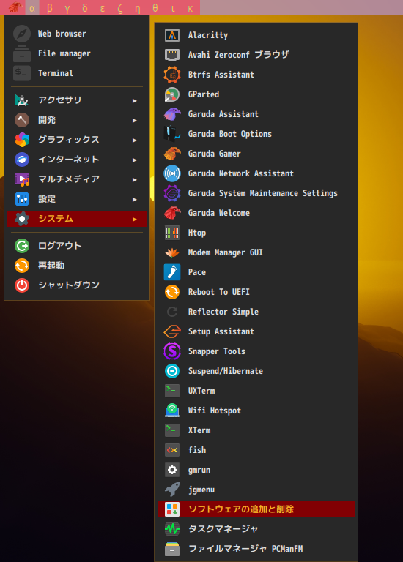Expand the グラフィックス submenu arrow
Screen dimensions: 403x562
[x=135, y=140]
